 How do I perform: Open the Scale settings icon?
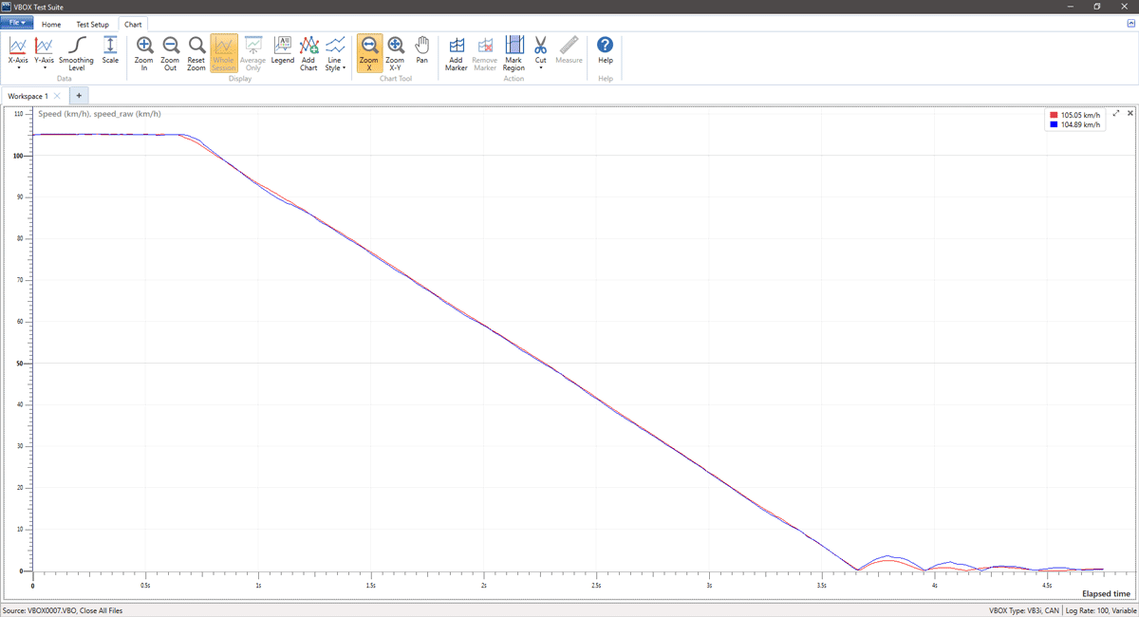(x=110, y=46)
